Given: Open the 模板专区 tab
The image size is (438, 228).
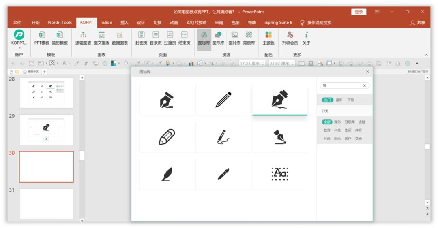Looking at the screenshot, I should point(31,72).
